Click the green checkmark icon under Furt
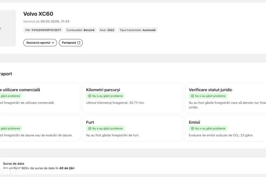The height and width of the screenshot is (177, 266). 90,129
